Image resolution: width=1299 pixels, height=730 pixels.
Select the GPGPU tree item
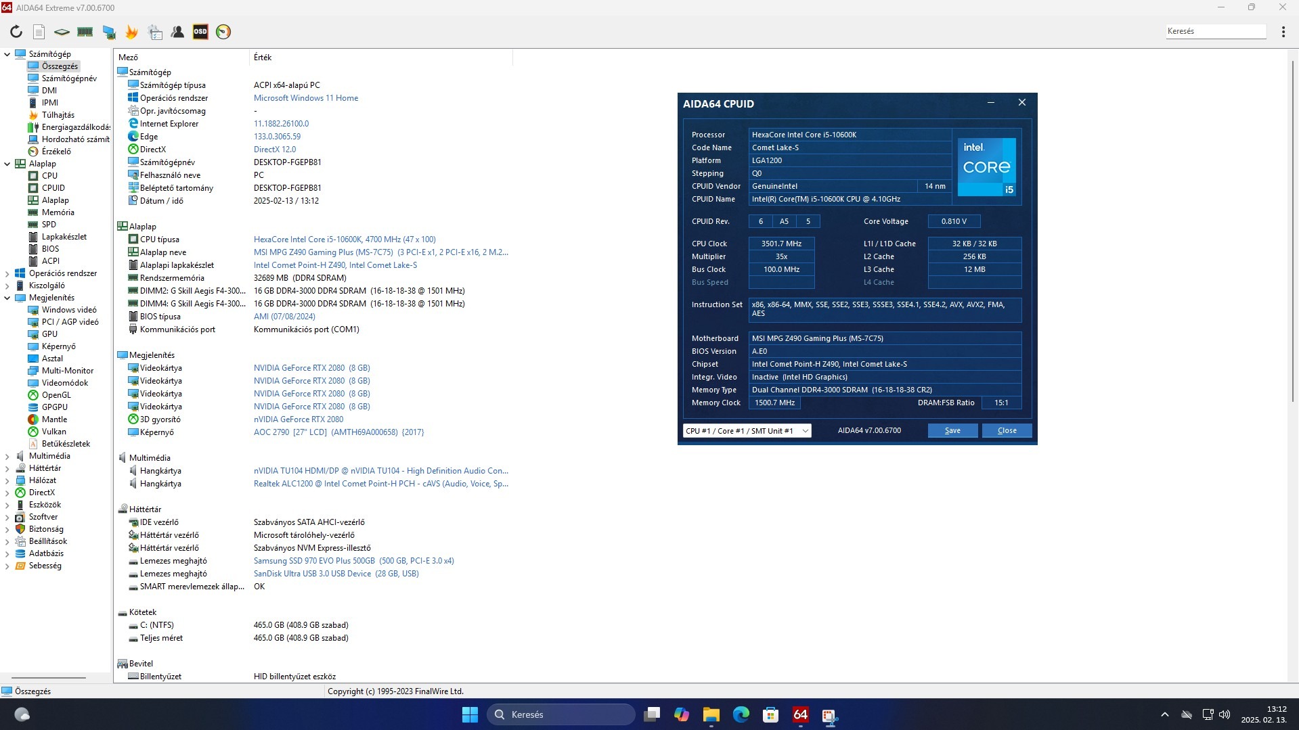[55, 407]
